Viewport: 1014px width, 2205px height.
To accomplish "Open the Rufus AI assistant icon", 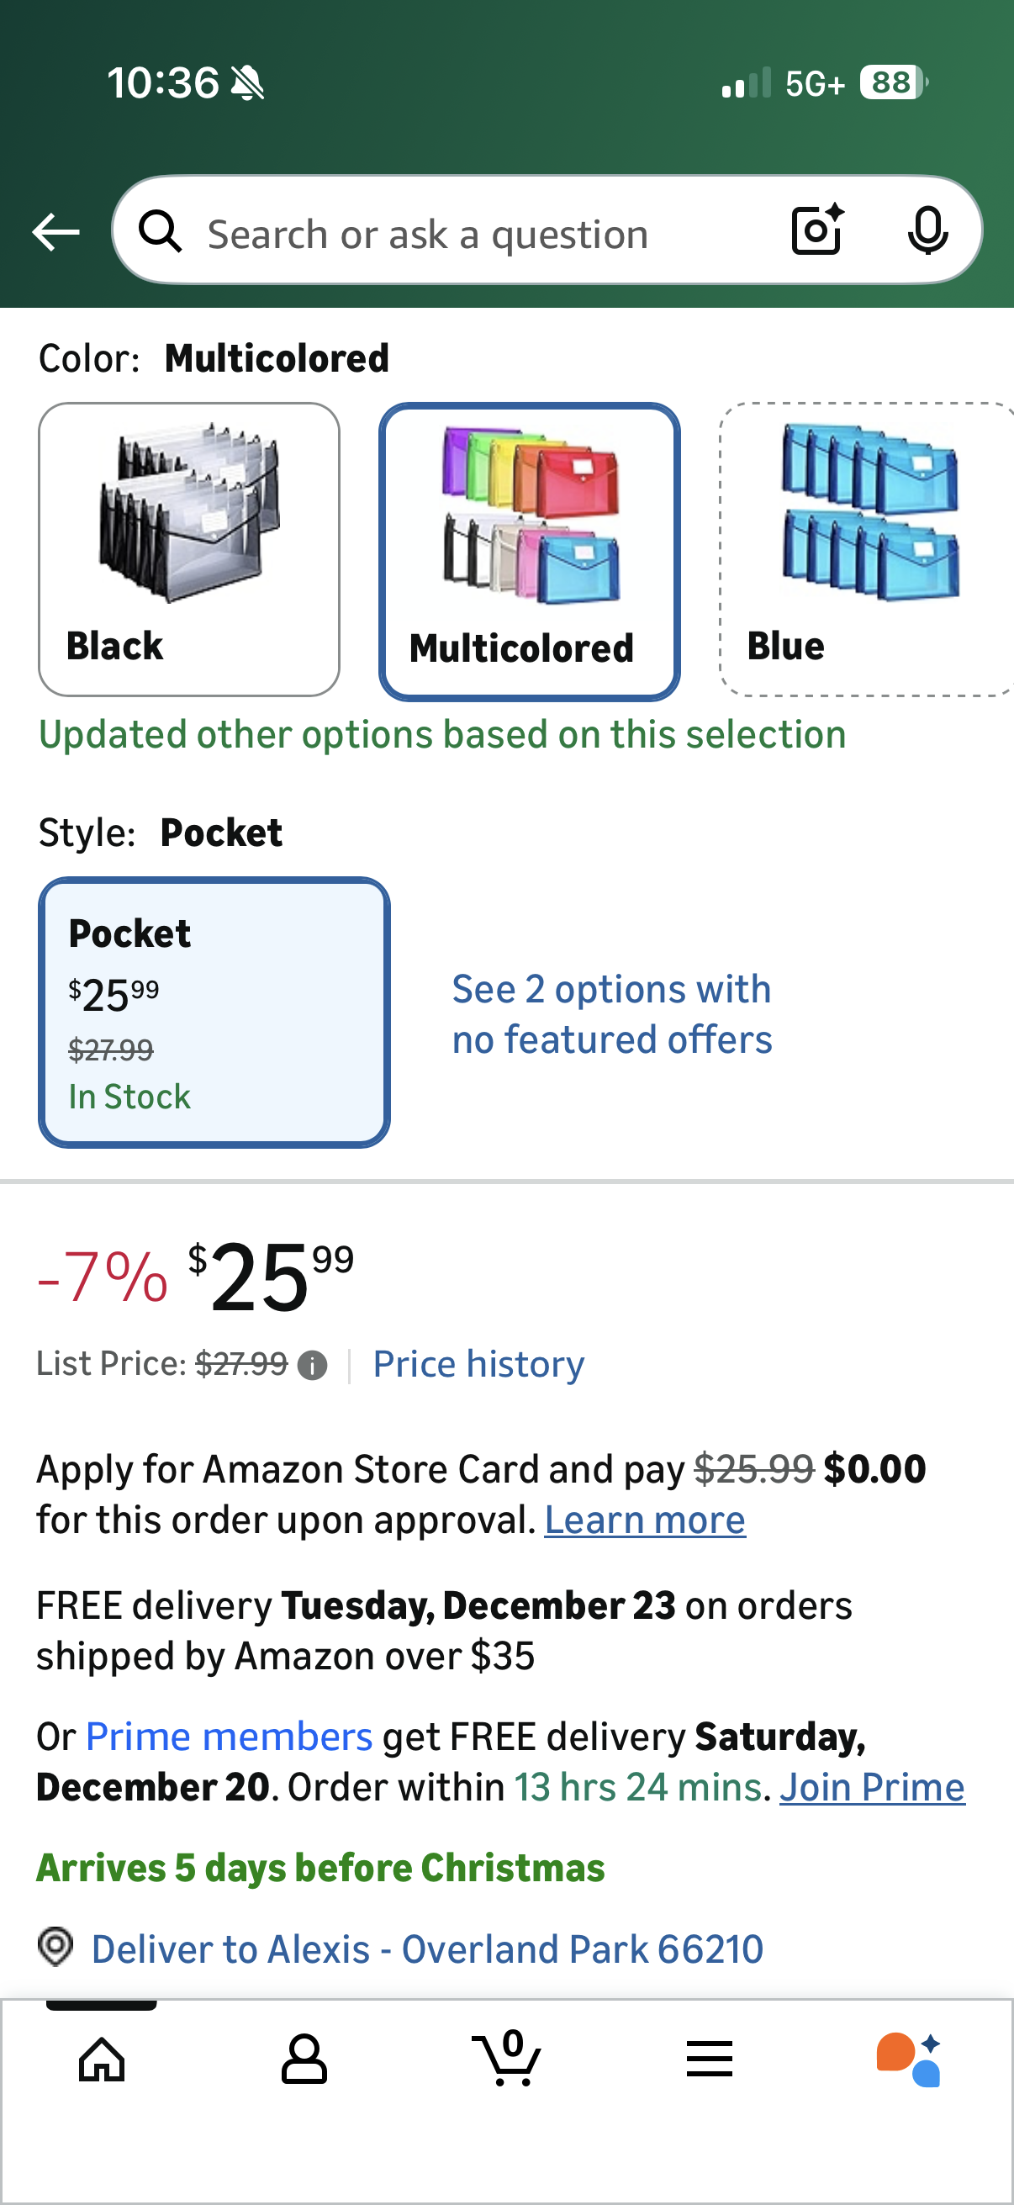I will (909, 2059).
